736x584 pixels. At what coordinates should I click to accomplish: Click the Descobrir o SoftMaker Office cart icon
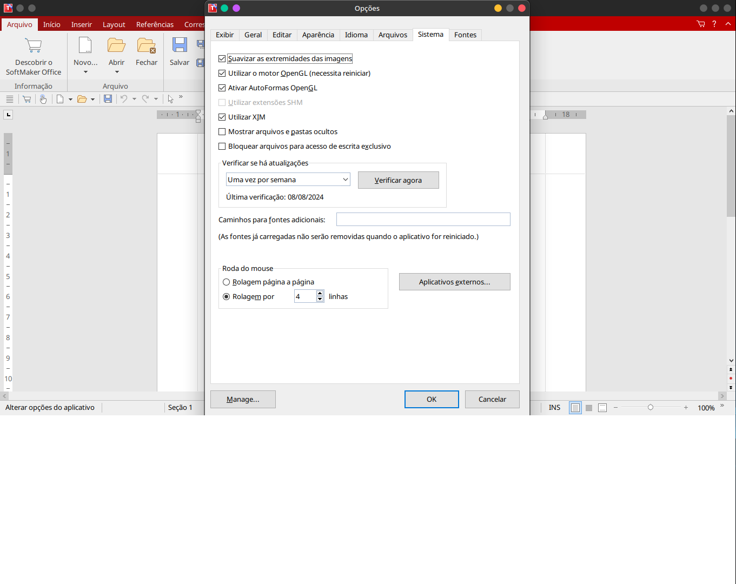34,46
